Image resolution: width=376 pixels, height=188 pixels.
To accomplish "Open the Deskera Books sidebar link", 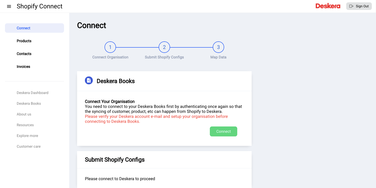I will coord(29,103).
